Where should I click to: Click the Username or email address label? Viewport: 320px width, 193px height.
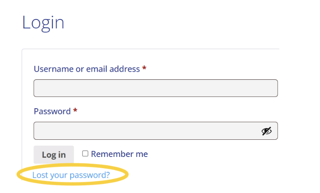87,69
